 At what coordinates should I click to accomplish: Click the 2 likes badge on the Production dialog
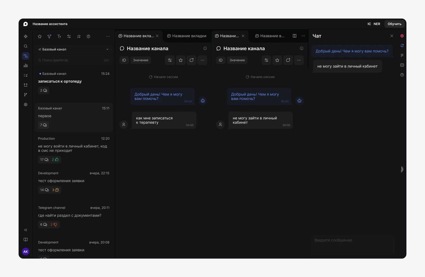pyautogui.click(x=55, y=160)
